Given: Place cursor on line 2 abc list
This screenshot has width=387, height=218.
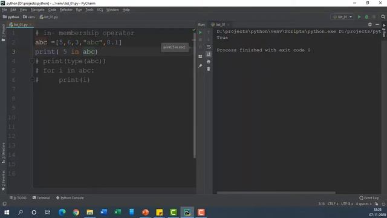Looking at the screenshot, I should (x=78, y=42).
